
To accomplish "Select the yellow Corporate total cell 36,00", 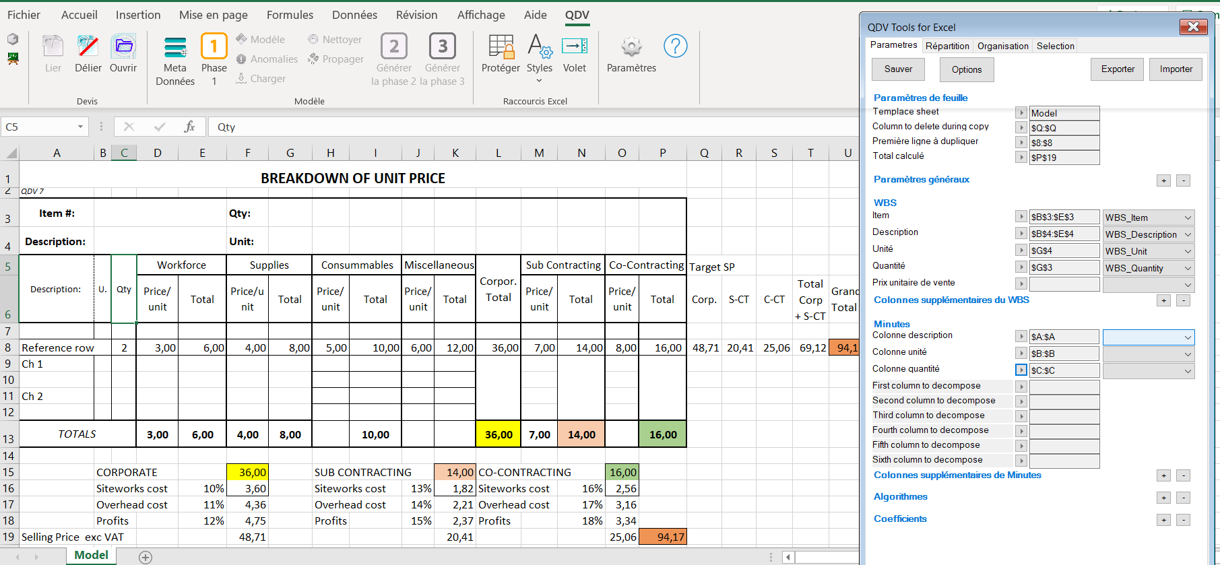I will 499,434.
